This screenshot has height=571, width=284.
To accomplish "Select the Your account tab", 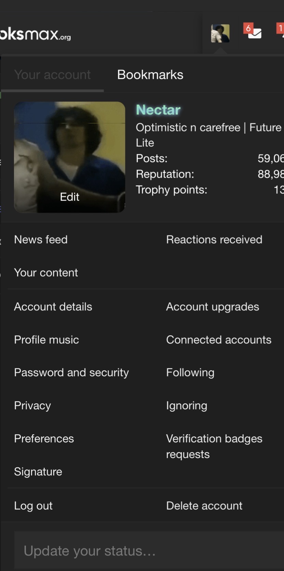I will click(x=52, y=75).
